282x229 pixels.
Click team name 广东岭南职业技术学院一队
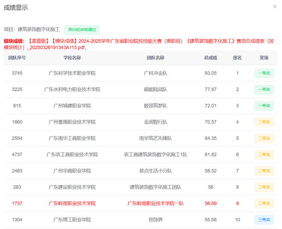[x=156, y=204]
